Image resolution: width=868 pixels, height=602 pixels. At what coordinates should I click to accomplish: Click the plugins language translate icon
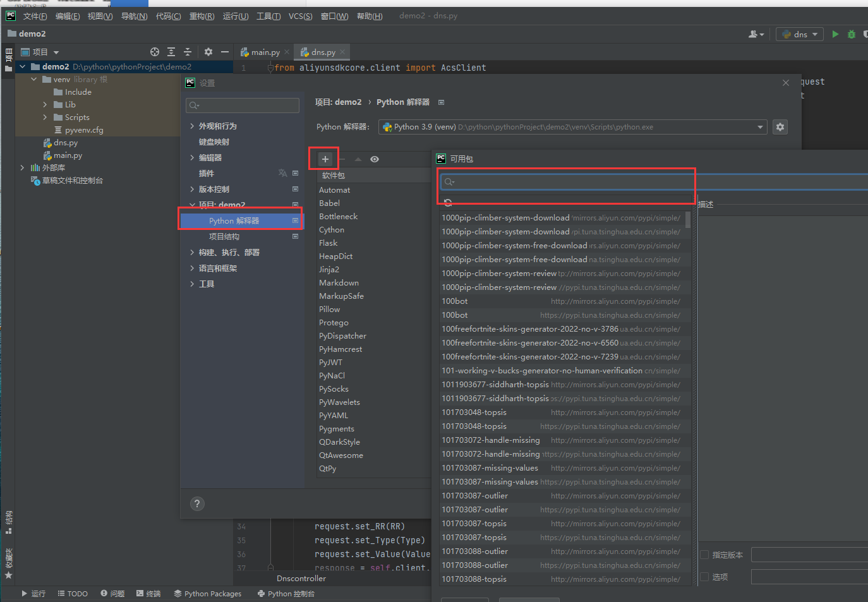(282, 173)
